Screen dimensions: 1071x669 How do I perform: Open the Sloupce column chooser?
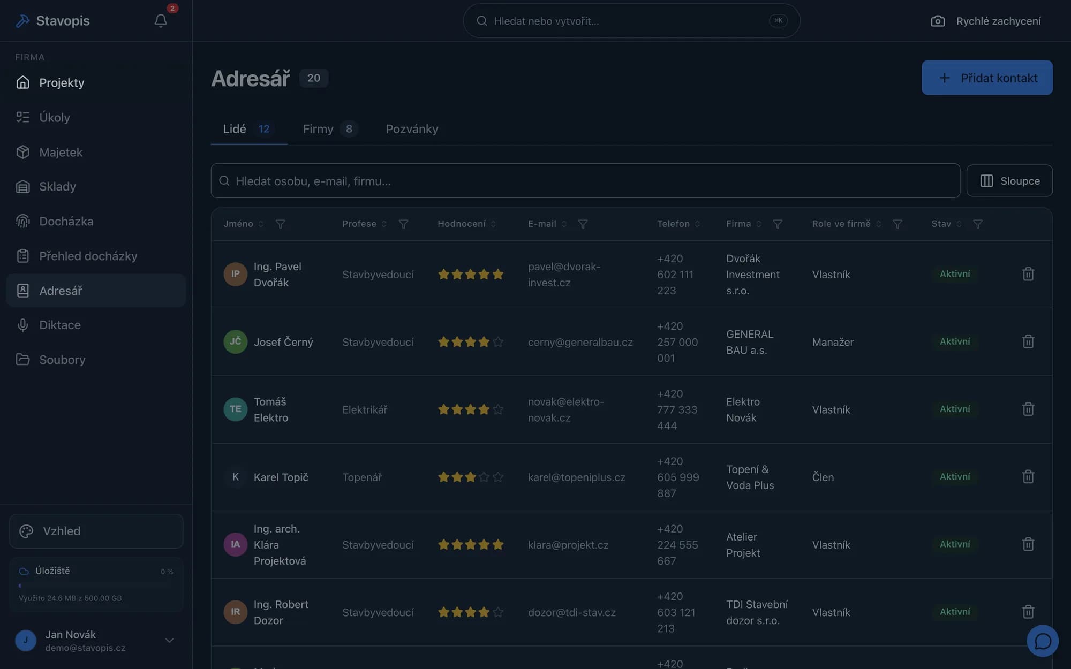tap(1009, 181)
